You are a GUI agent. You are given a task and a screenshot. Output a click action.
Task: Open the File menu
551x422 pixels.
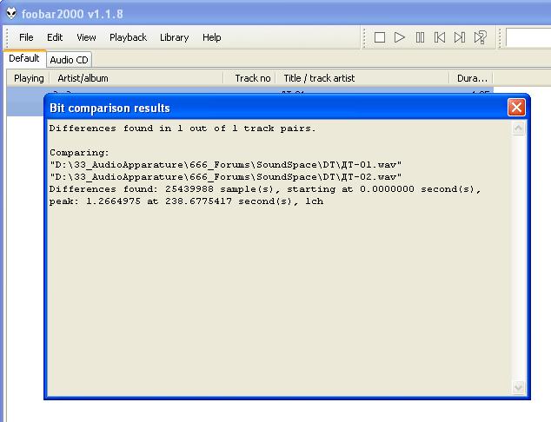click(x=26, y=37)
